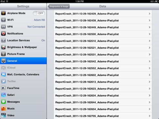Open VPN settings Not Connected

point(23,27)
